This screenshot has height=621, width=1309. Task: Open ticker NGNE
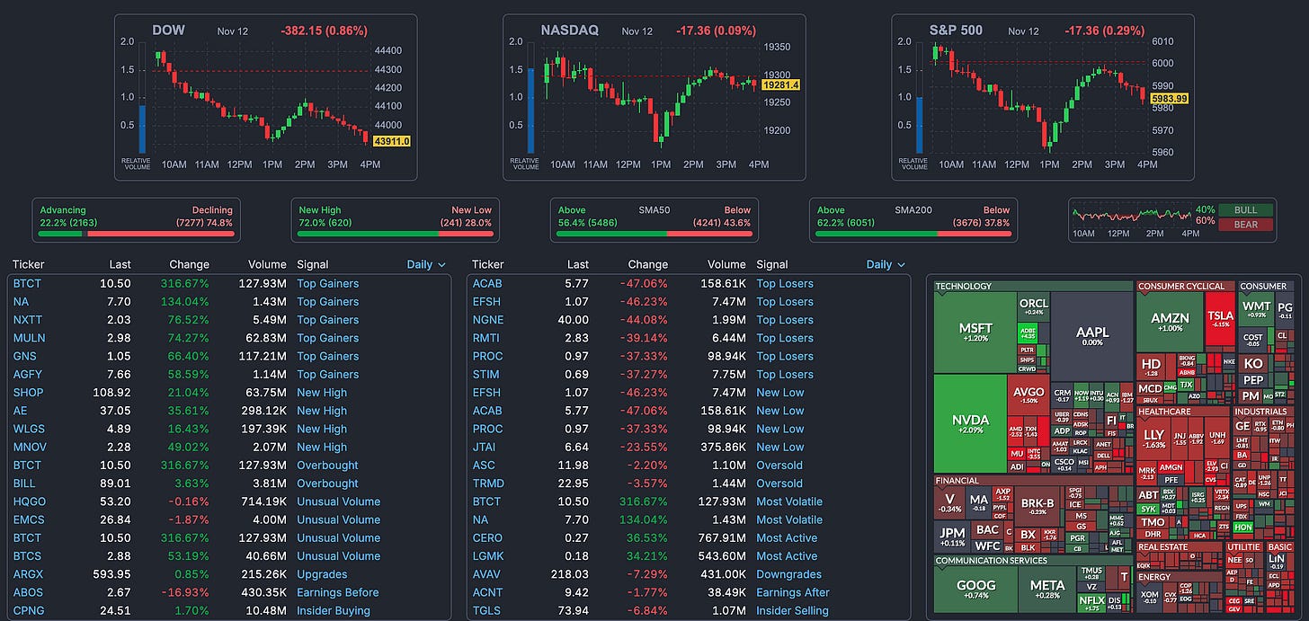pos(488,320)
